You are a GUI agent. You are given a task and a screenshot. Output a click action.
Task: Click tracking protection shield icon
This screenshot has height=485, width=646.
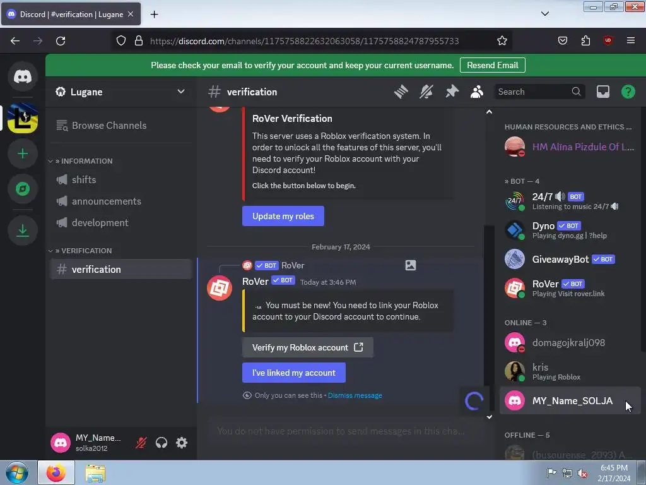120,41
